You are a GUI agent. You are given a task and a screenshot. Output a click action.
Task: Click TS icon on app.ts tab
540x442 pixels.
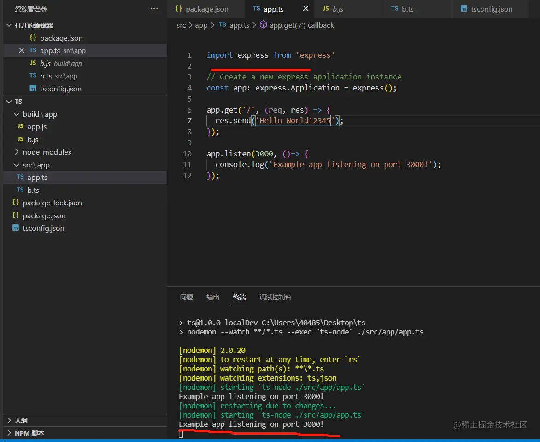pos(256,9)
